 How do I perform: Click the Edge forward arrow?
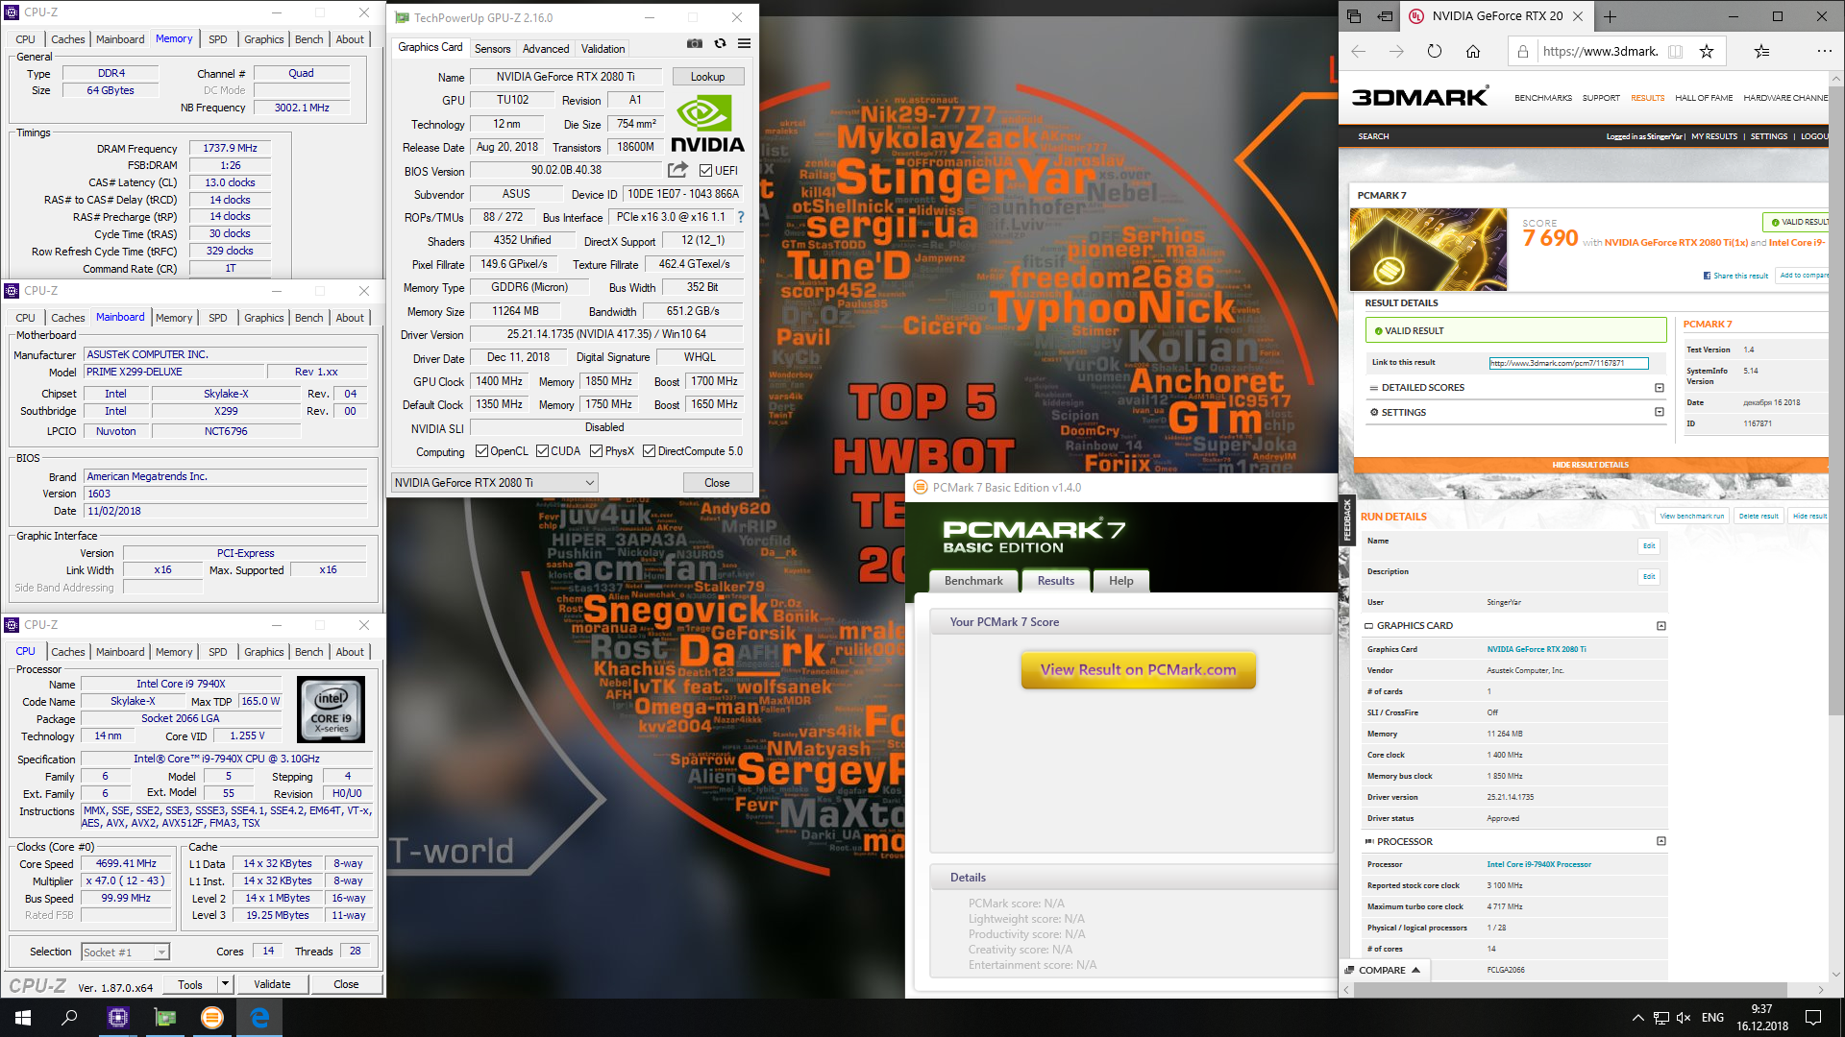point(1396,52)
